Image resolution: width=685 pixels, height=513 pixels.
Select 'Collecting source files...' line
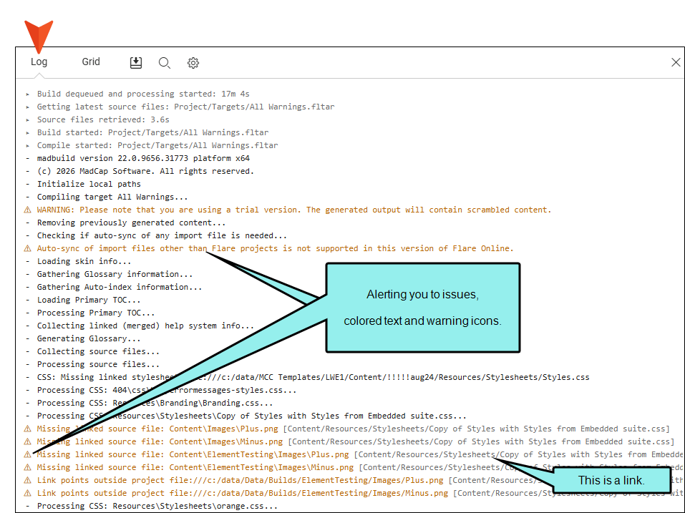[98, 351]
